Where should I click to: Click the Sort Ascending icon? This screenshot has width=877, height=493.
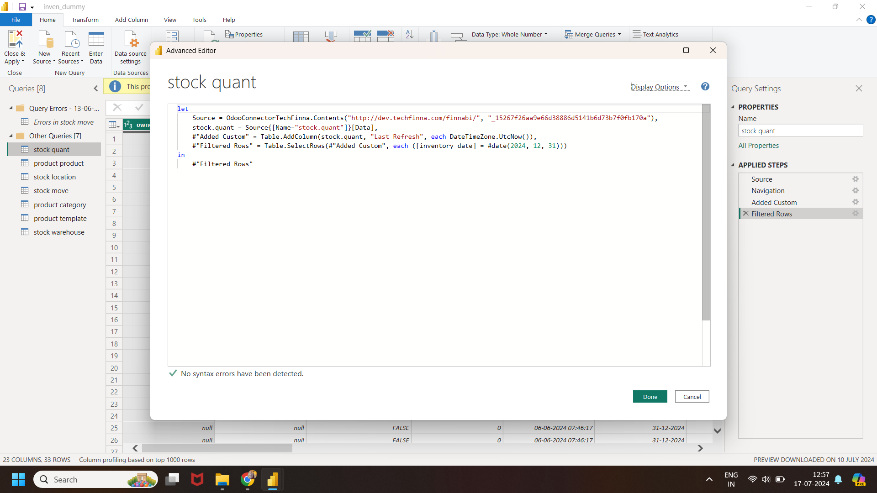(x=410, y=34)
